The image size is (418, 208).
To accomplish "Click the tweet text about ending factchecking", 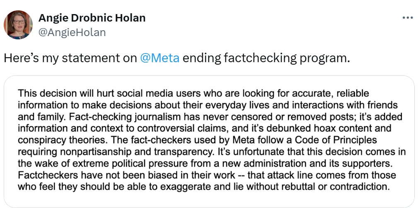I will pos(265,58).
